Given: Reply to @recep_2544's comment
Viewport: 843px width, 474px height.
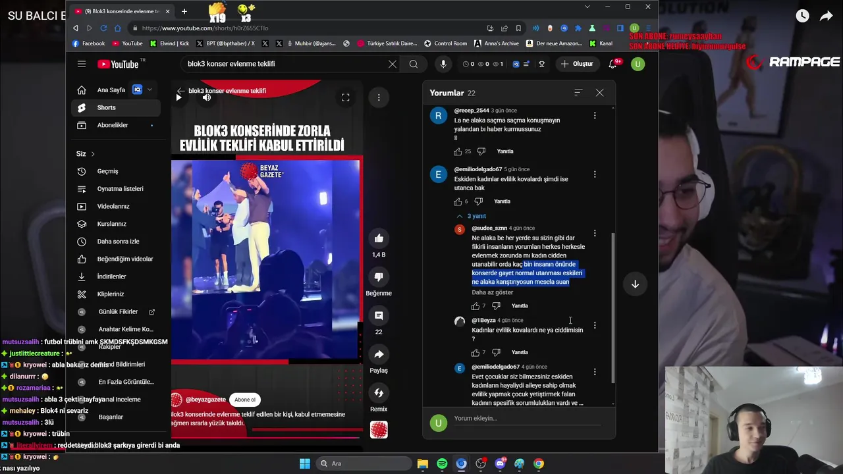Looking at the screenshot, I should coord(505,151).
